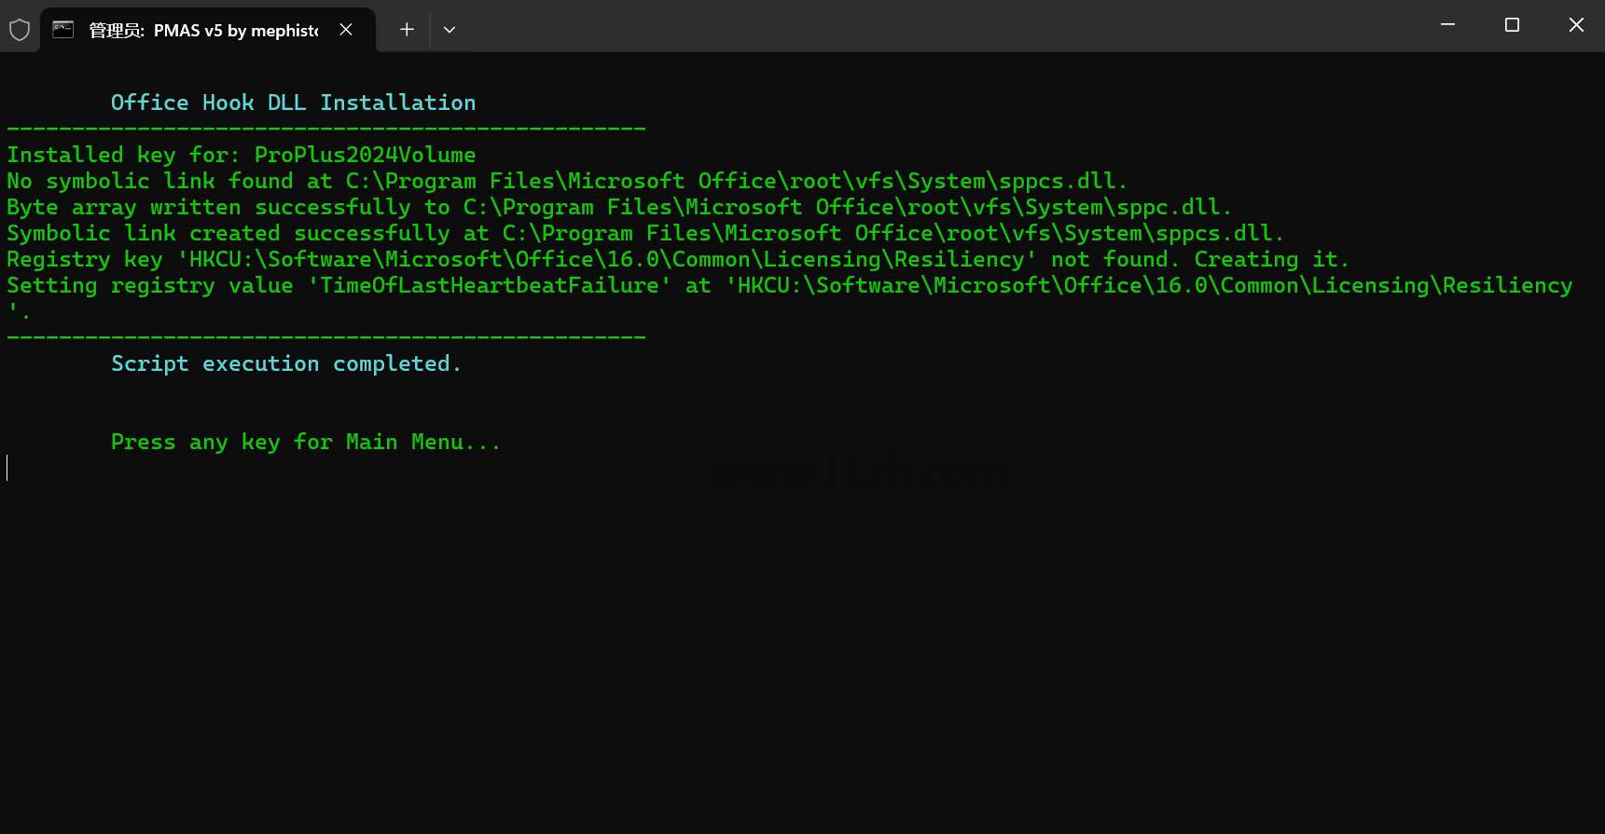The width and height of the screenshot is (1605, 834).
Task: Click the No symbolic link found line
Action: [567, 181]
